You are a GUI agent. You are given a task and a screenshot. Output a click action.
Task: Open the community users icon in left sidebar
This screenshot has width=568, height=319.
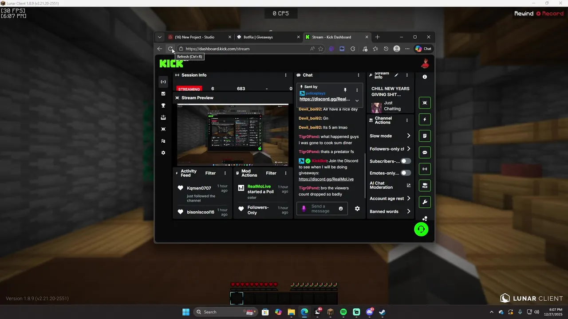point(163,141)
